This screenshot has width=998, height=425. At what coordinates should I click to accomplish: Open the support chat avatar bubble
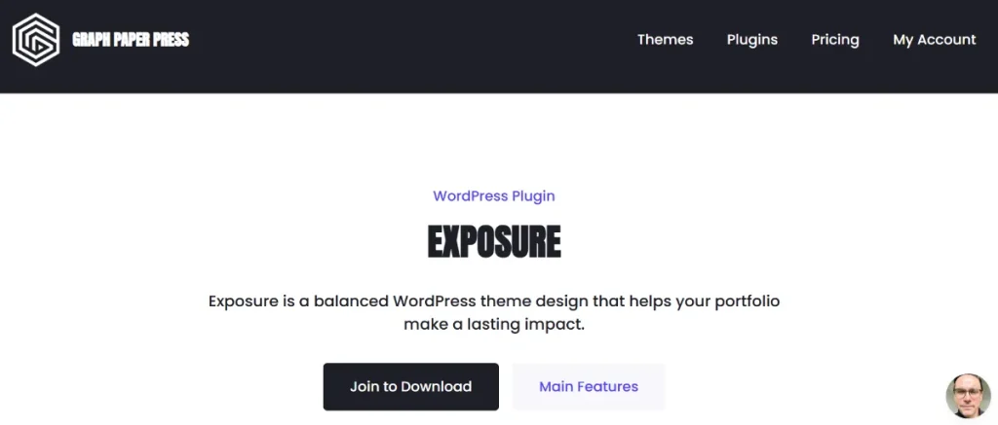[967, 396]
